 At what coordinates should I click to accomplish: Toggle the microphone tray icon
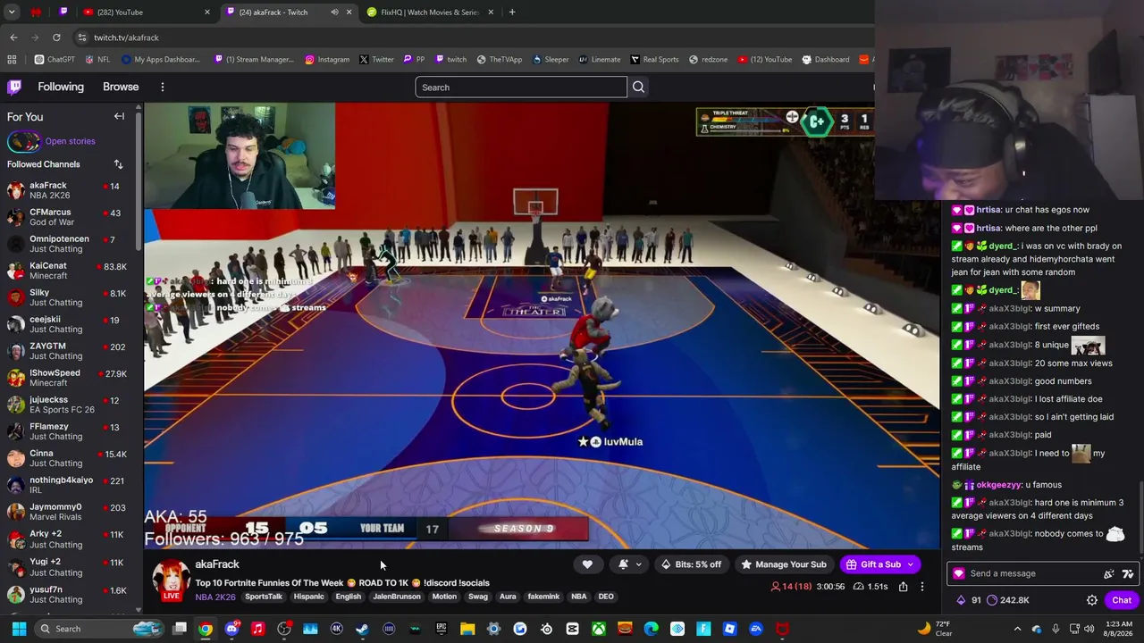pyautogui.click(x=1056, y=629)
